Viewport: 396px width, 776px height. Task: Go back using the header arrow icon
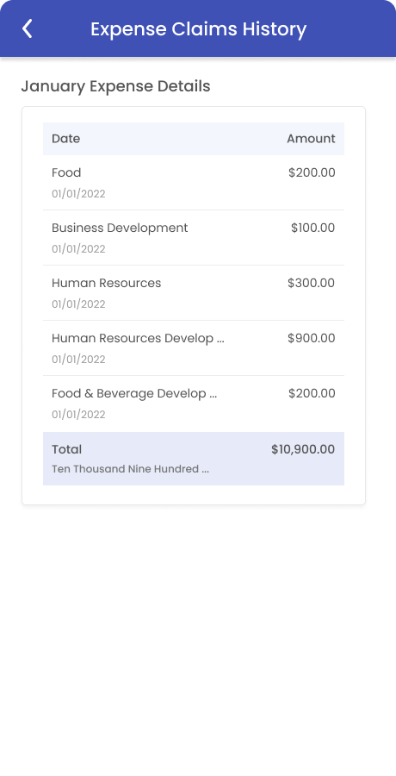(x=28, y=28)
